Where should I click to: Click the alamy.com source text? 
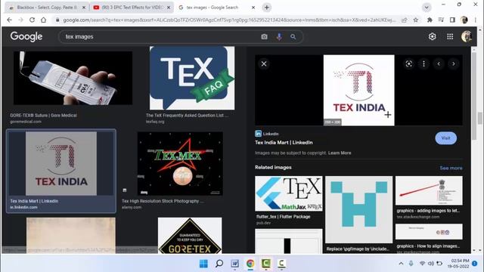(132, 207)
